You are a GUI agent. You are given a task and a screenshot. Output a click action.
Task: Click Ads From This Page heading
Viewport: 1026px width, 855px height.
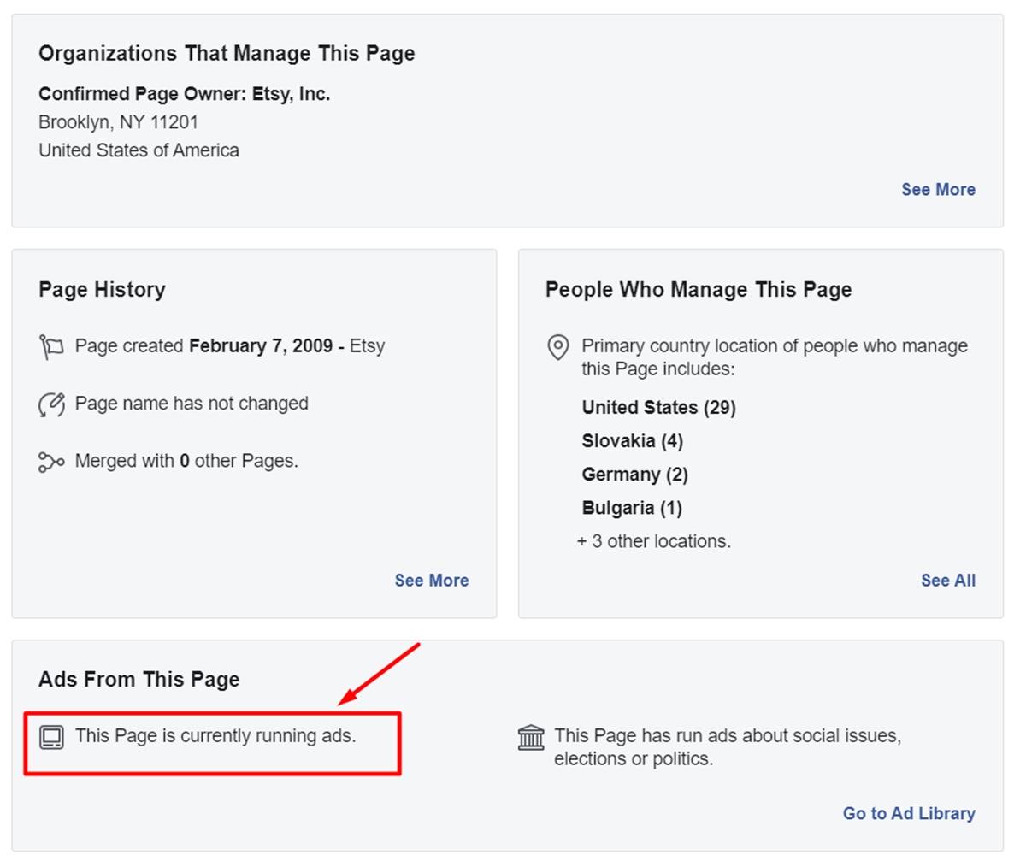[x=139, y=680]
